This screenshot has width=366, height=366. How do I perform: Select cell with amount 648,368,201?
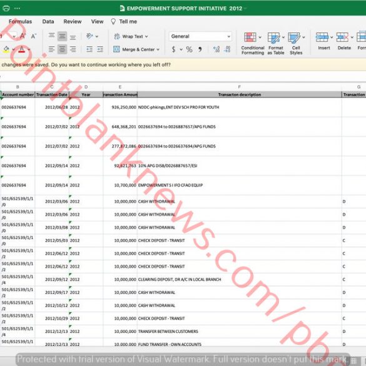[120, 127]
